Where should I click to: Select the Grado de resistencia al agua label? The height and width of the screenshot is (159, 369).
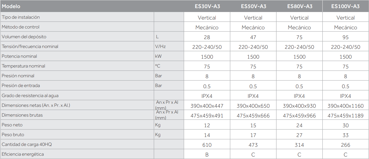coord(30,96)
